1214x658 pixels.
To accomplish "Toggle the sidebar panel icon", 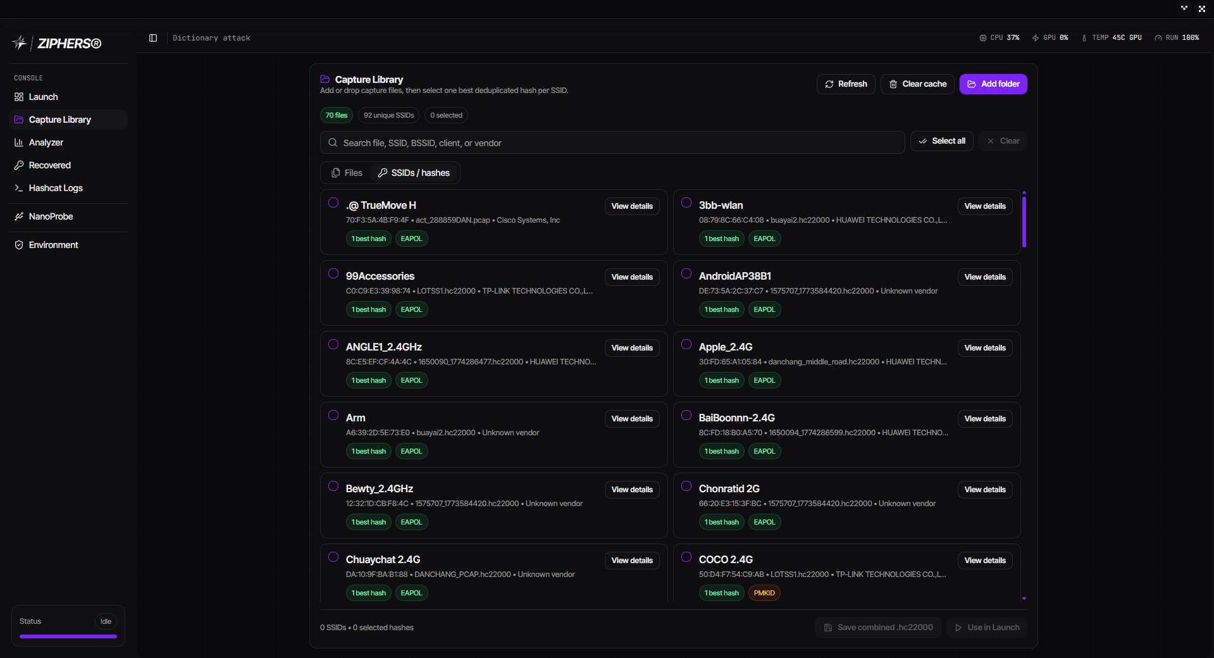I will [153, 38].
